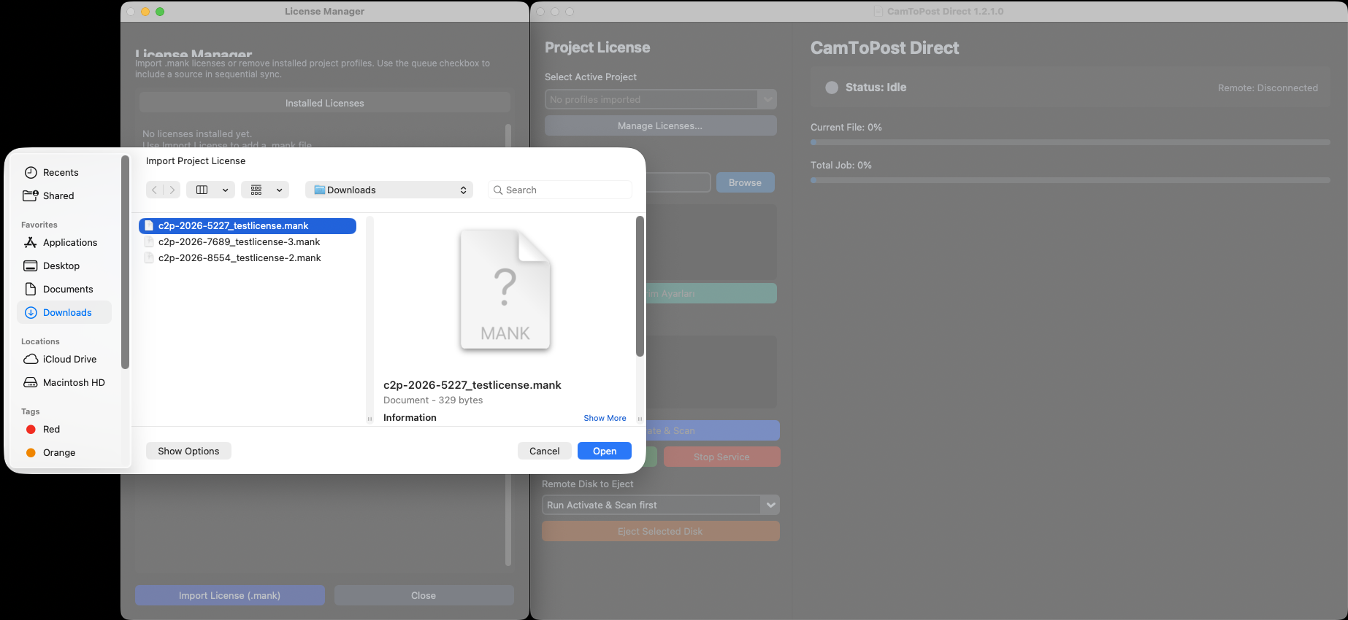Click the icon grouping grid button

pyautogui.click(x=256, y=190)
